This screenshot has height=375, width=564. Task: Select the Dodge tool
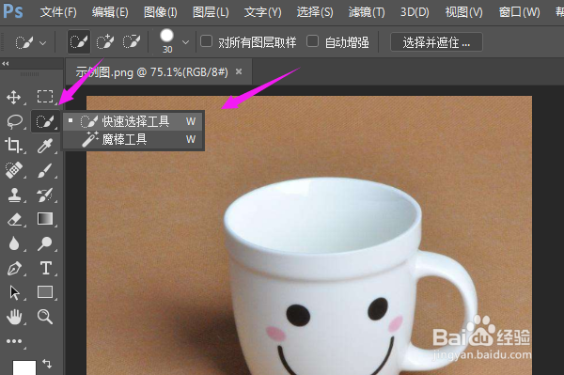(x=45, y=243)
